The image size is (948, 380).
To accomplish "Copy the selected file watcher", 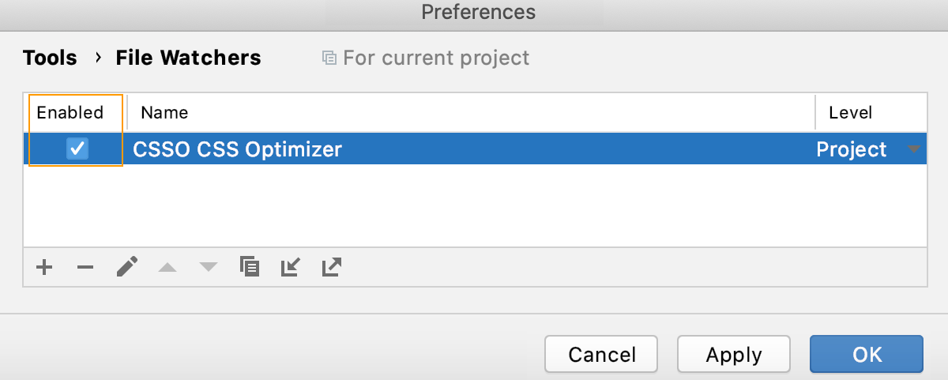I will (250, 268).
